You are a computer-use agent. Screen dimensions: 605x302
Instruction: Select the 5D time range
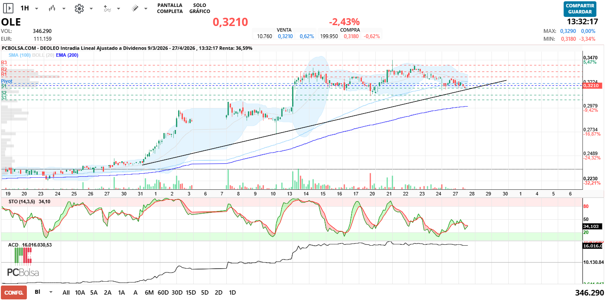click(205, 292)
